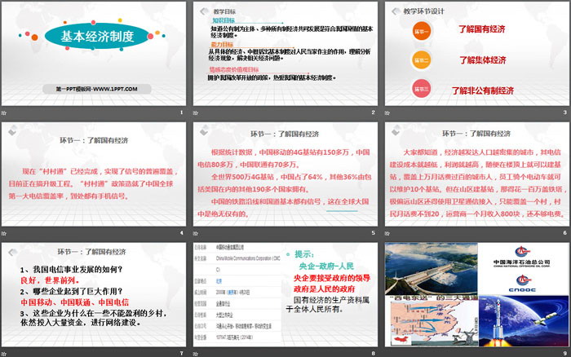The height and width of the screenshot is (357, 571).
Task: Click the 了解非公有制经济 text on slide 3
Action: (489, 89)
